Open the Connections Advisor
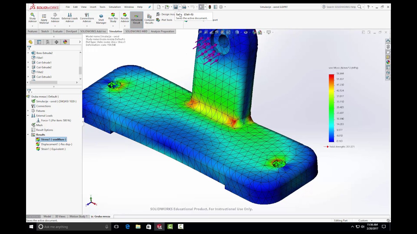This screenshot has height=234, width=417. coord(87,18)
